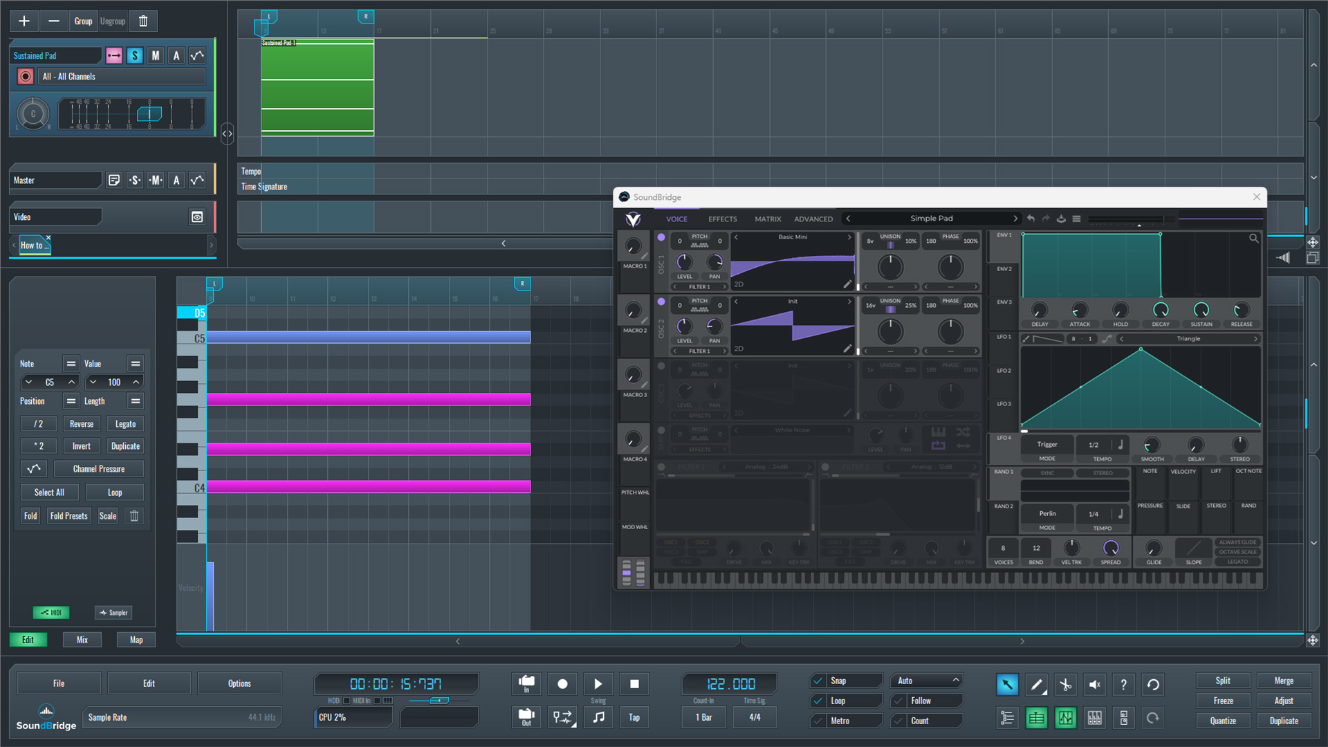Increase note pitch from C5 with up arrow
Viewport: 1328px width, 747px height.
click(x=71, y=382)
